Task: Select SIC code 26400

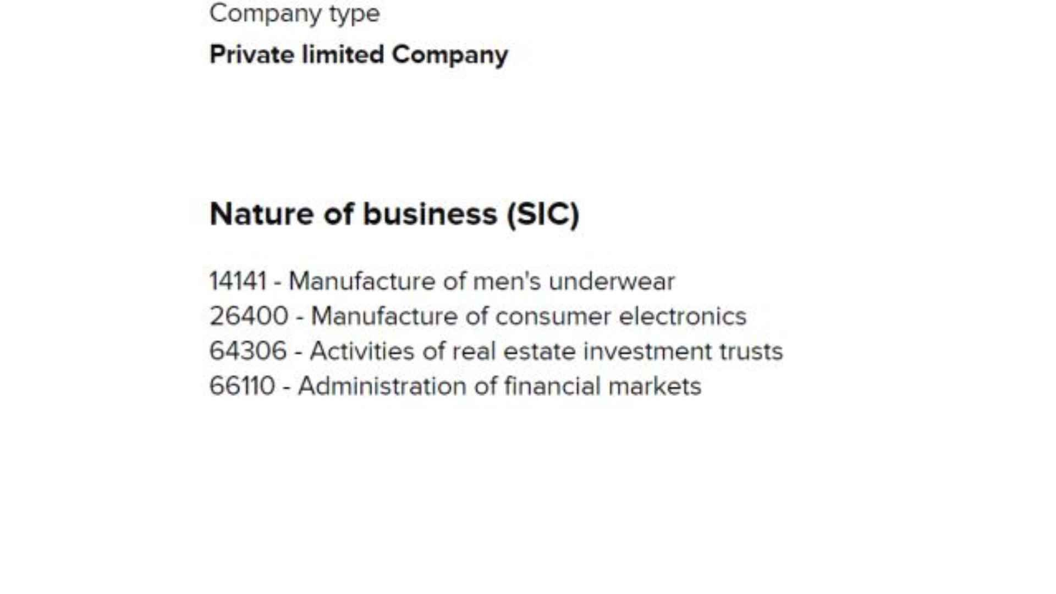Action: 249,316
